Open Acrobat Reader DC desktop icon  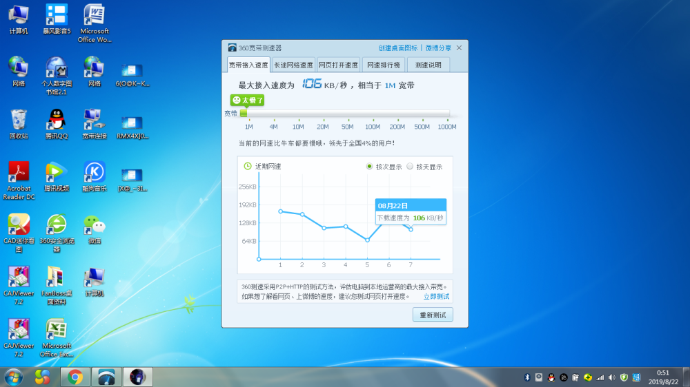(19, 180)
